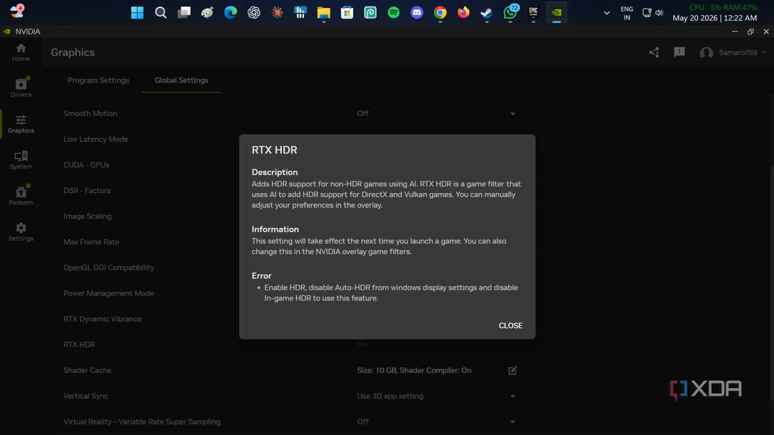Click the CUDA - GPUs setting

86,165
